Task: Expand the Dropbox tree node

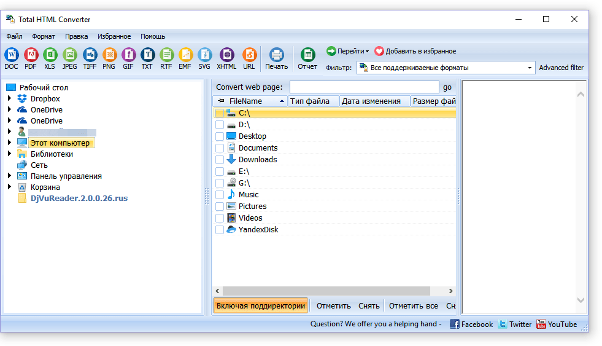Action: coord(9,99)
